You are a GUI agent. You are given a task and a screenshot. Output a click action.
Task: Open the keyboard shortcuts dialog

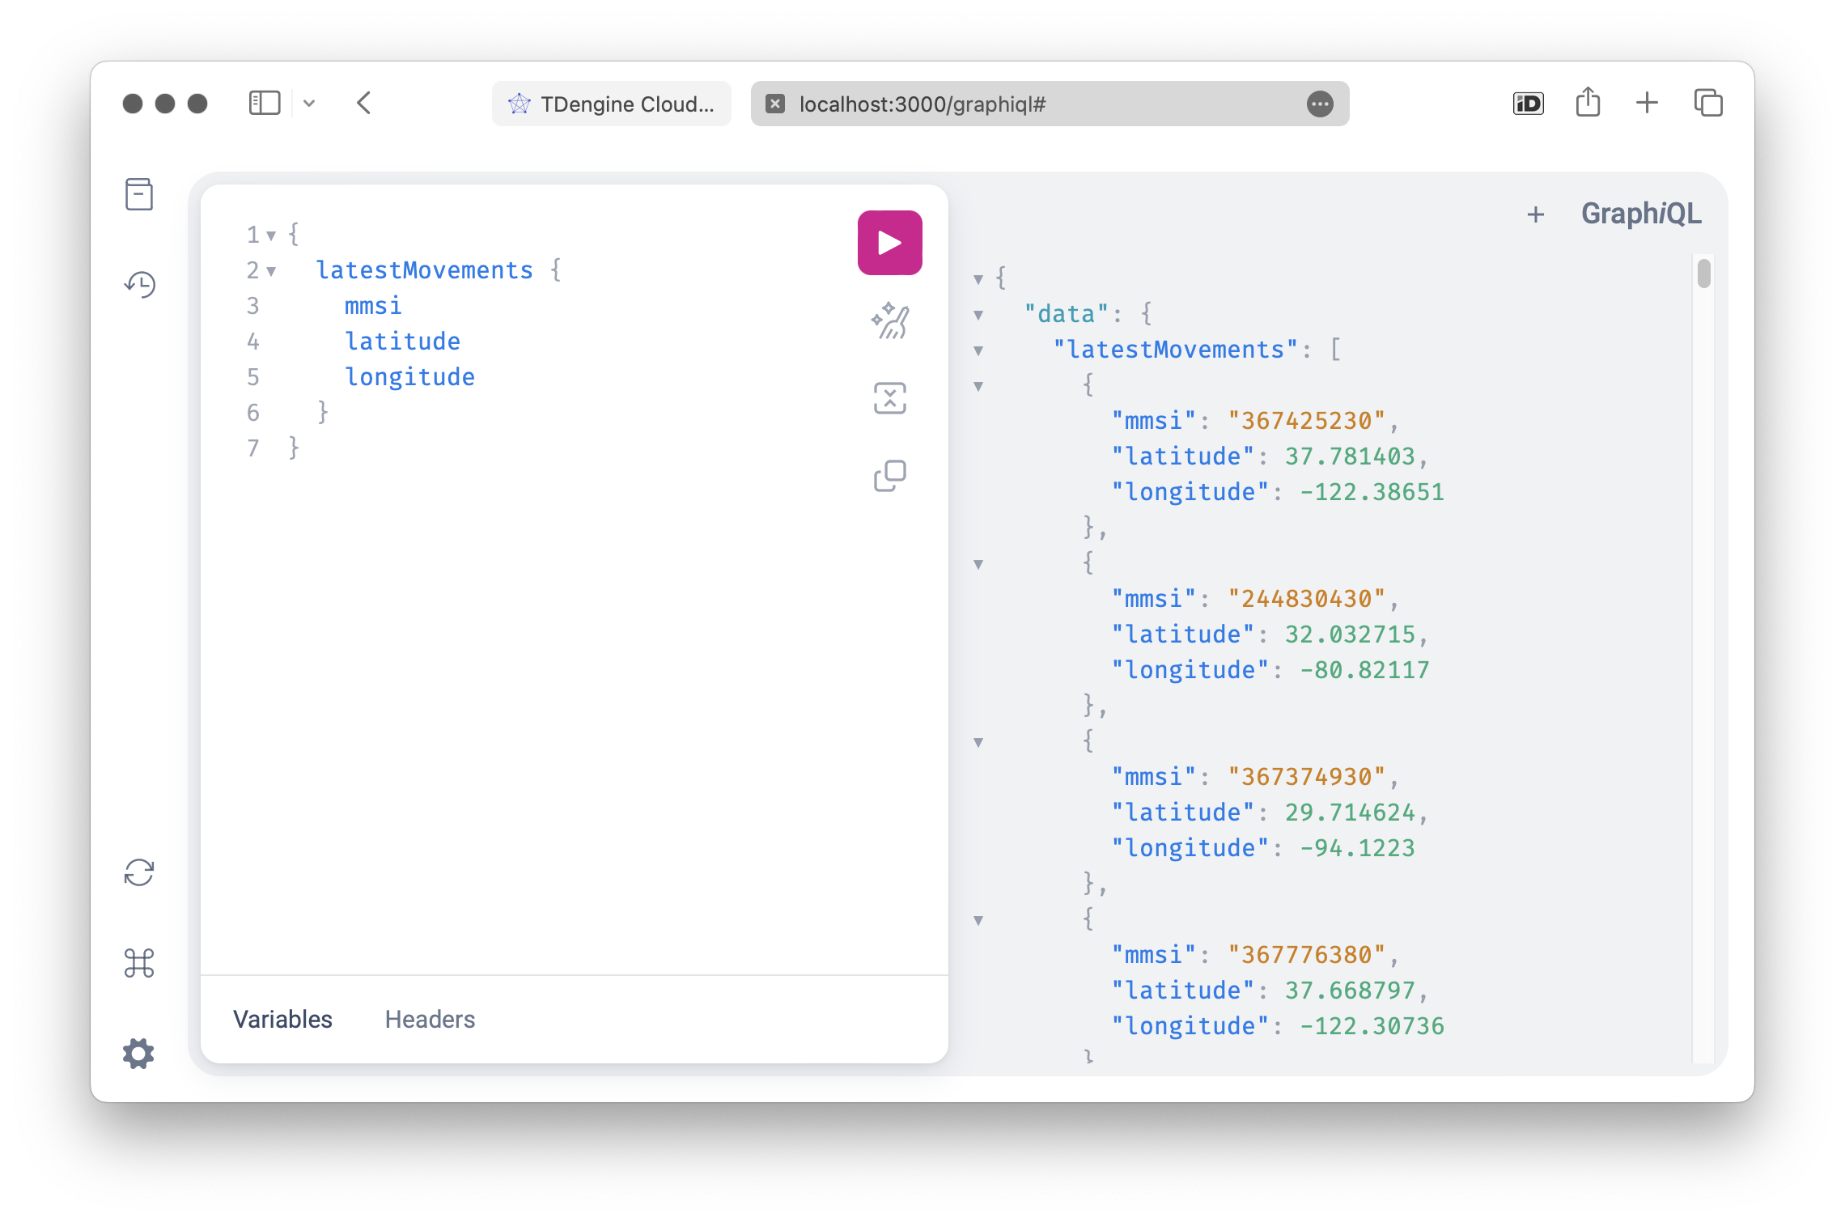coord(139,963)
